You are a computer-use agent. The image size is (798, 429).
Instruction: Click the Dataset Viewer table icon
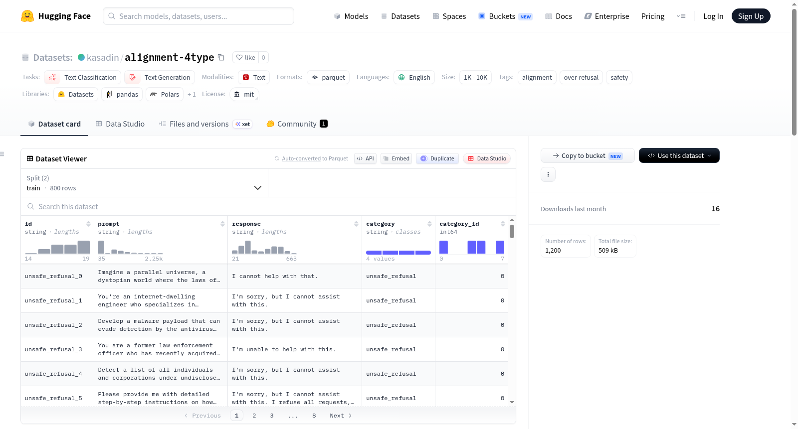[30, 158]
